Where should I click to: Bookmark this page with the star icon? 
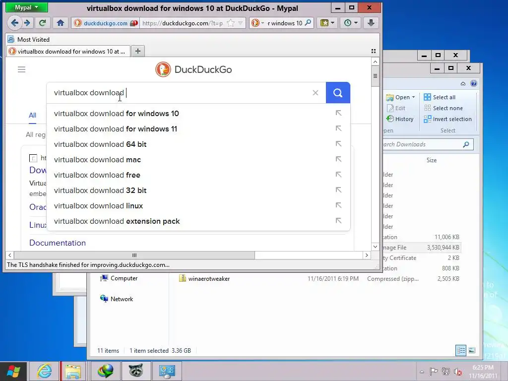(231, 23)
